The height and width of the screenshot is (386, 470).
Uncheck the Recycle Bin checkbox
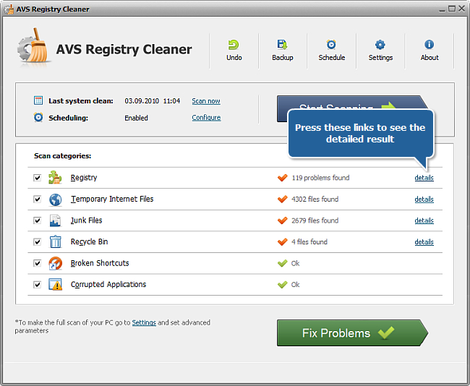pos(37,242)
